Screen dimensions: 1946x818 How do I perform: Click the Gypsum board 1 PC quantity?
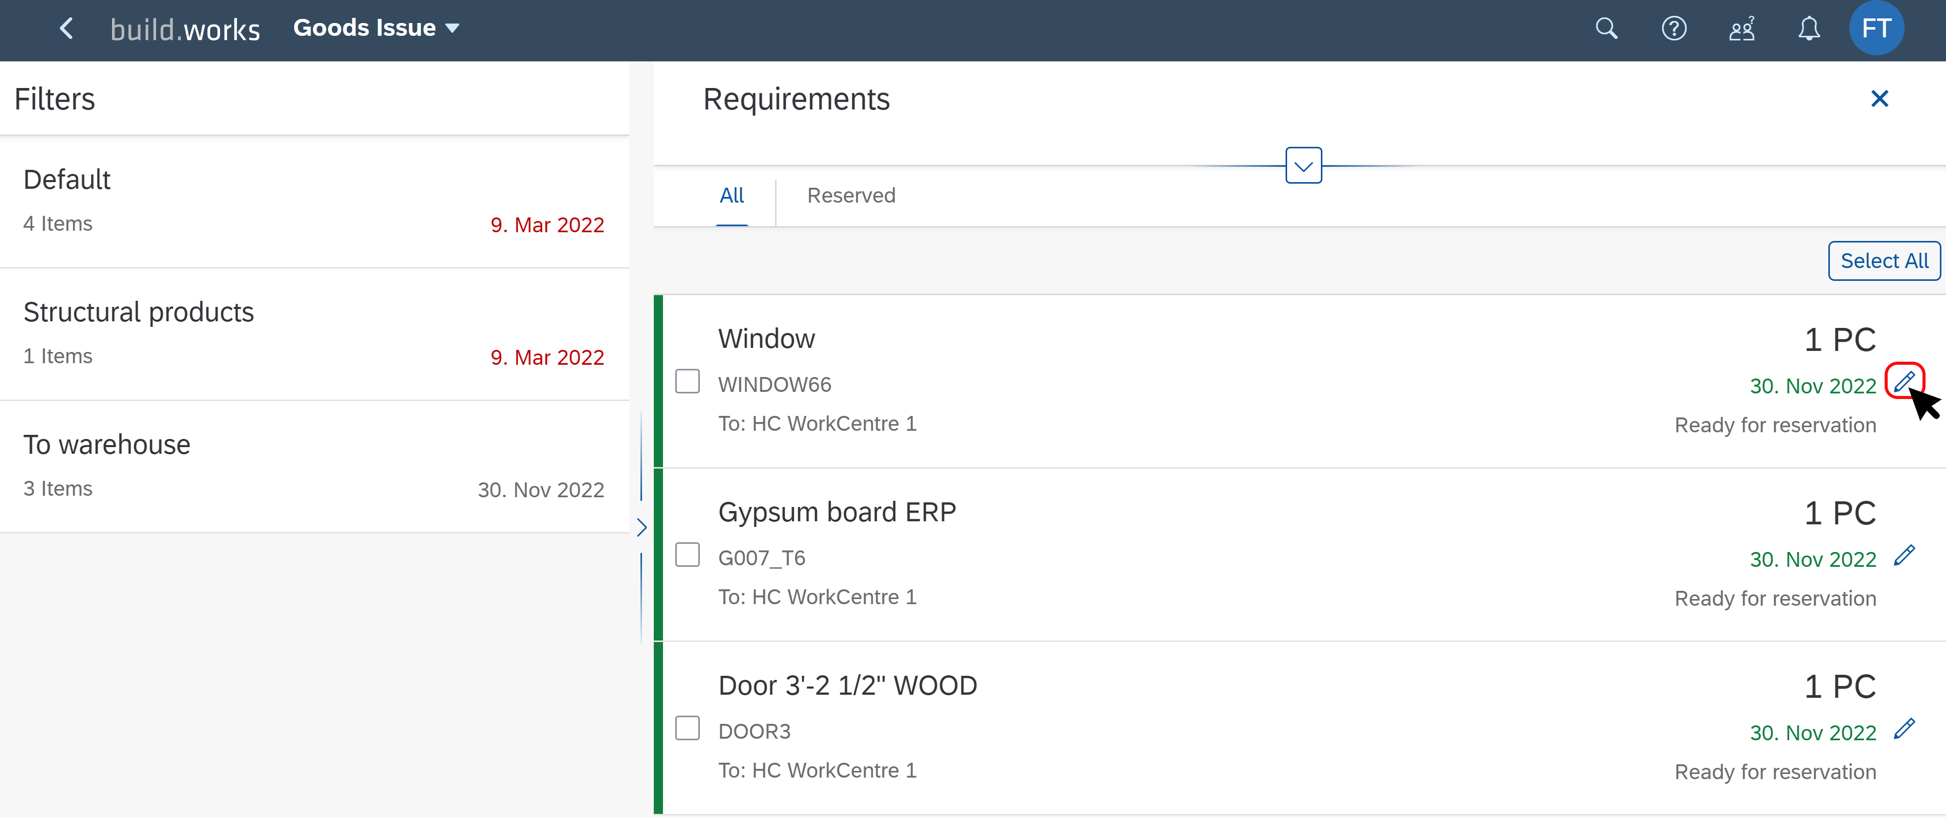[1840, 514]
